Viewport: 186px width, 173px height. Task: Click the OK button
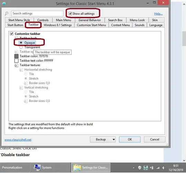130,140
